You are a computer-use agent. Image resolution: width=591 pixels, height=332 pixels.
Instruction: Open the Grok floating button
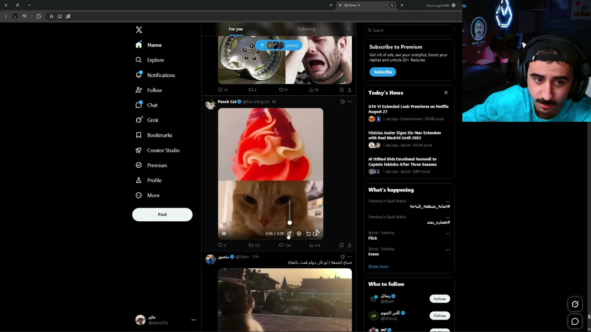575,304
